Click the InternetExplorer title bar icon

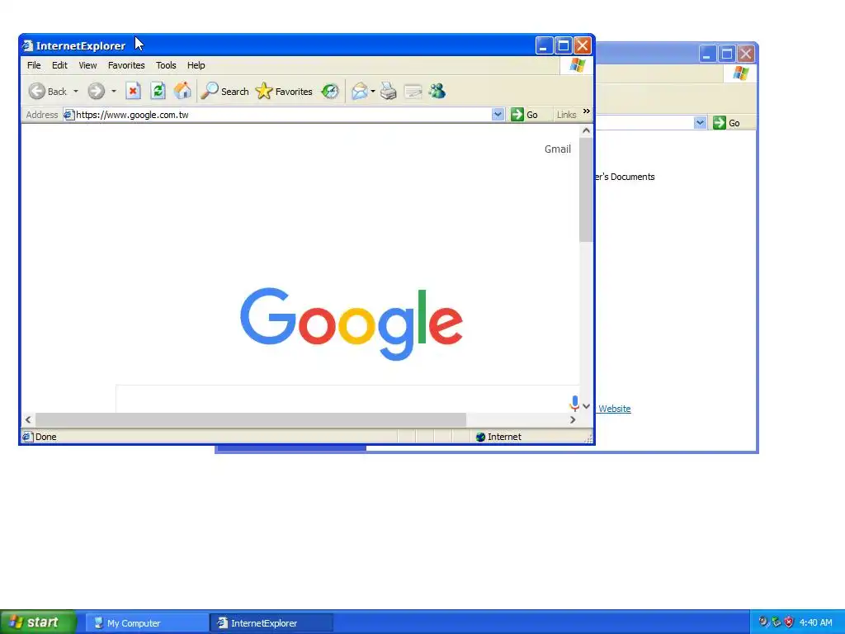28,46
